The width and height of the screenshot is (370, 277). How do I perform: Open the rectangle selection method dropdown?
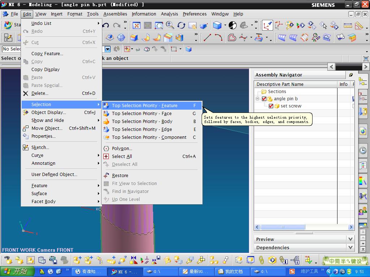tap(180, 49)
